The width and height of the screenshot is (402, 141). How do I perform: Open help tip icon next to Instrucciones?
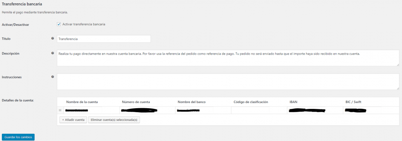tap(53, 77)
